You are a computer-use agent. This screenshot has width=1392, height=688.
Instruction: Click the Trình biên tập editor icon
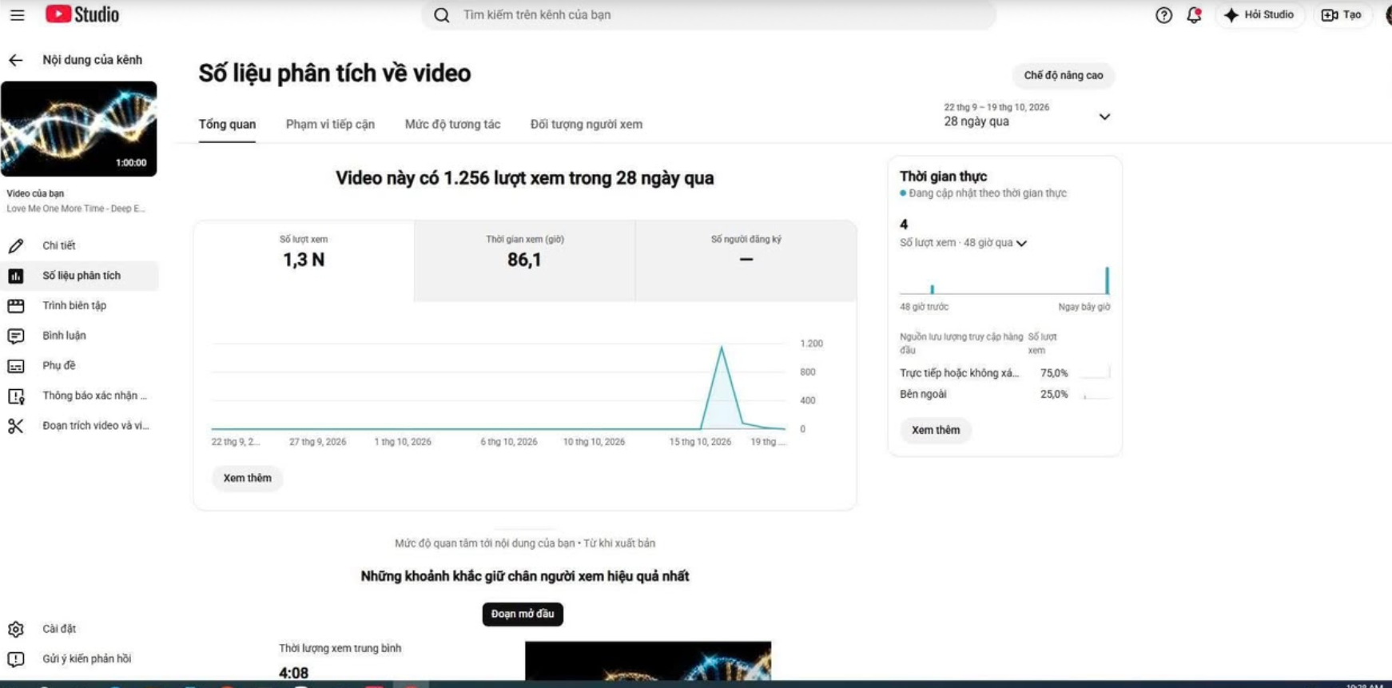coord(16,306)
